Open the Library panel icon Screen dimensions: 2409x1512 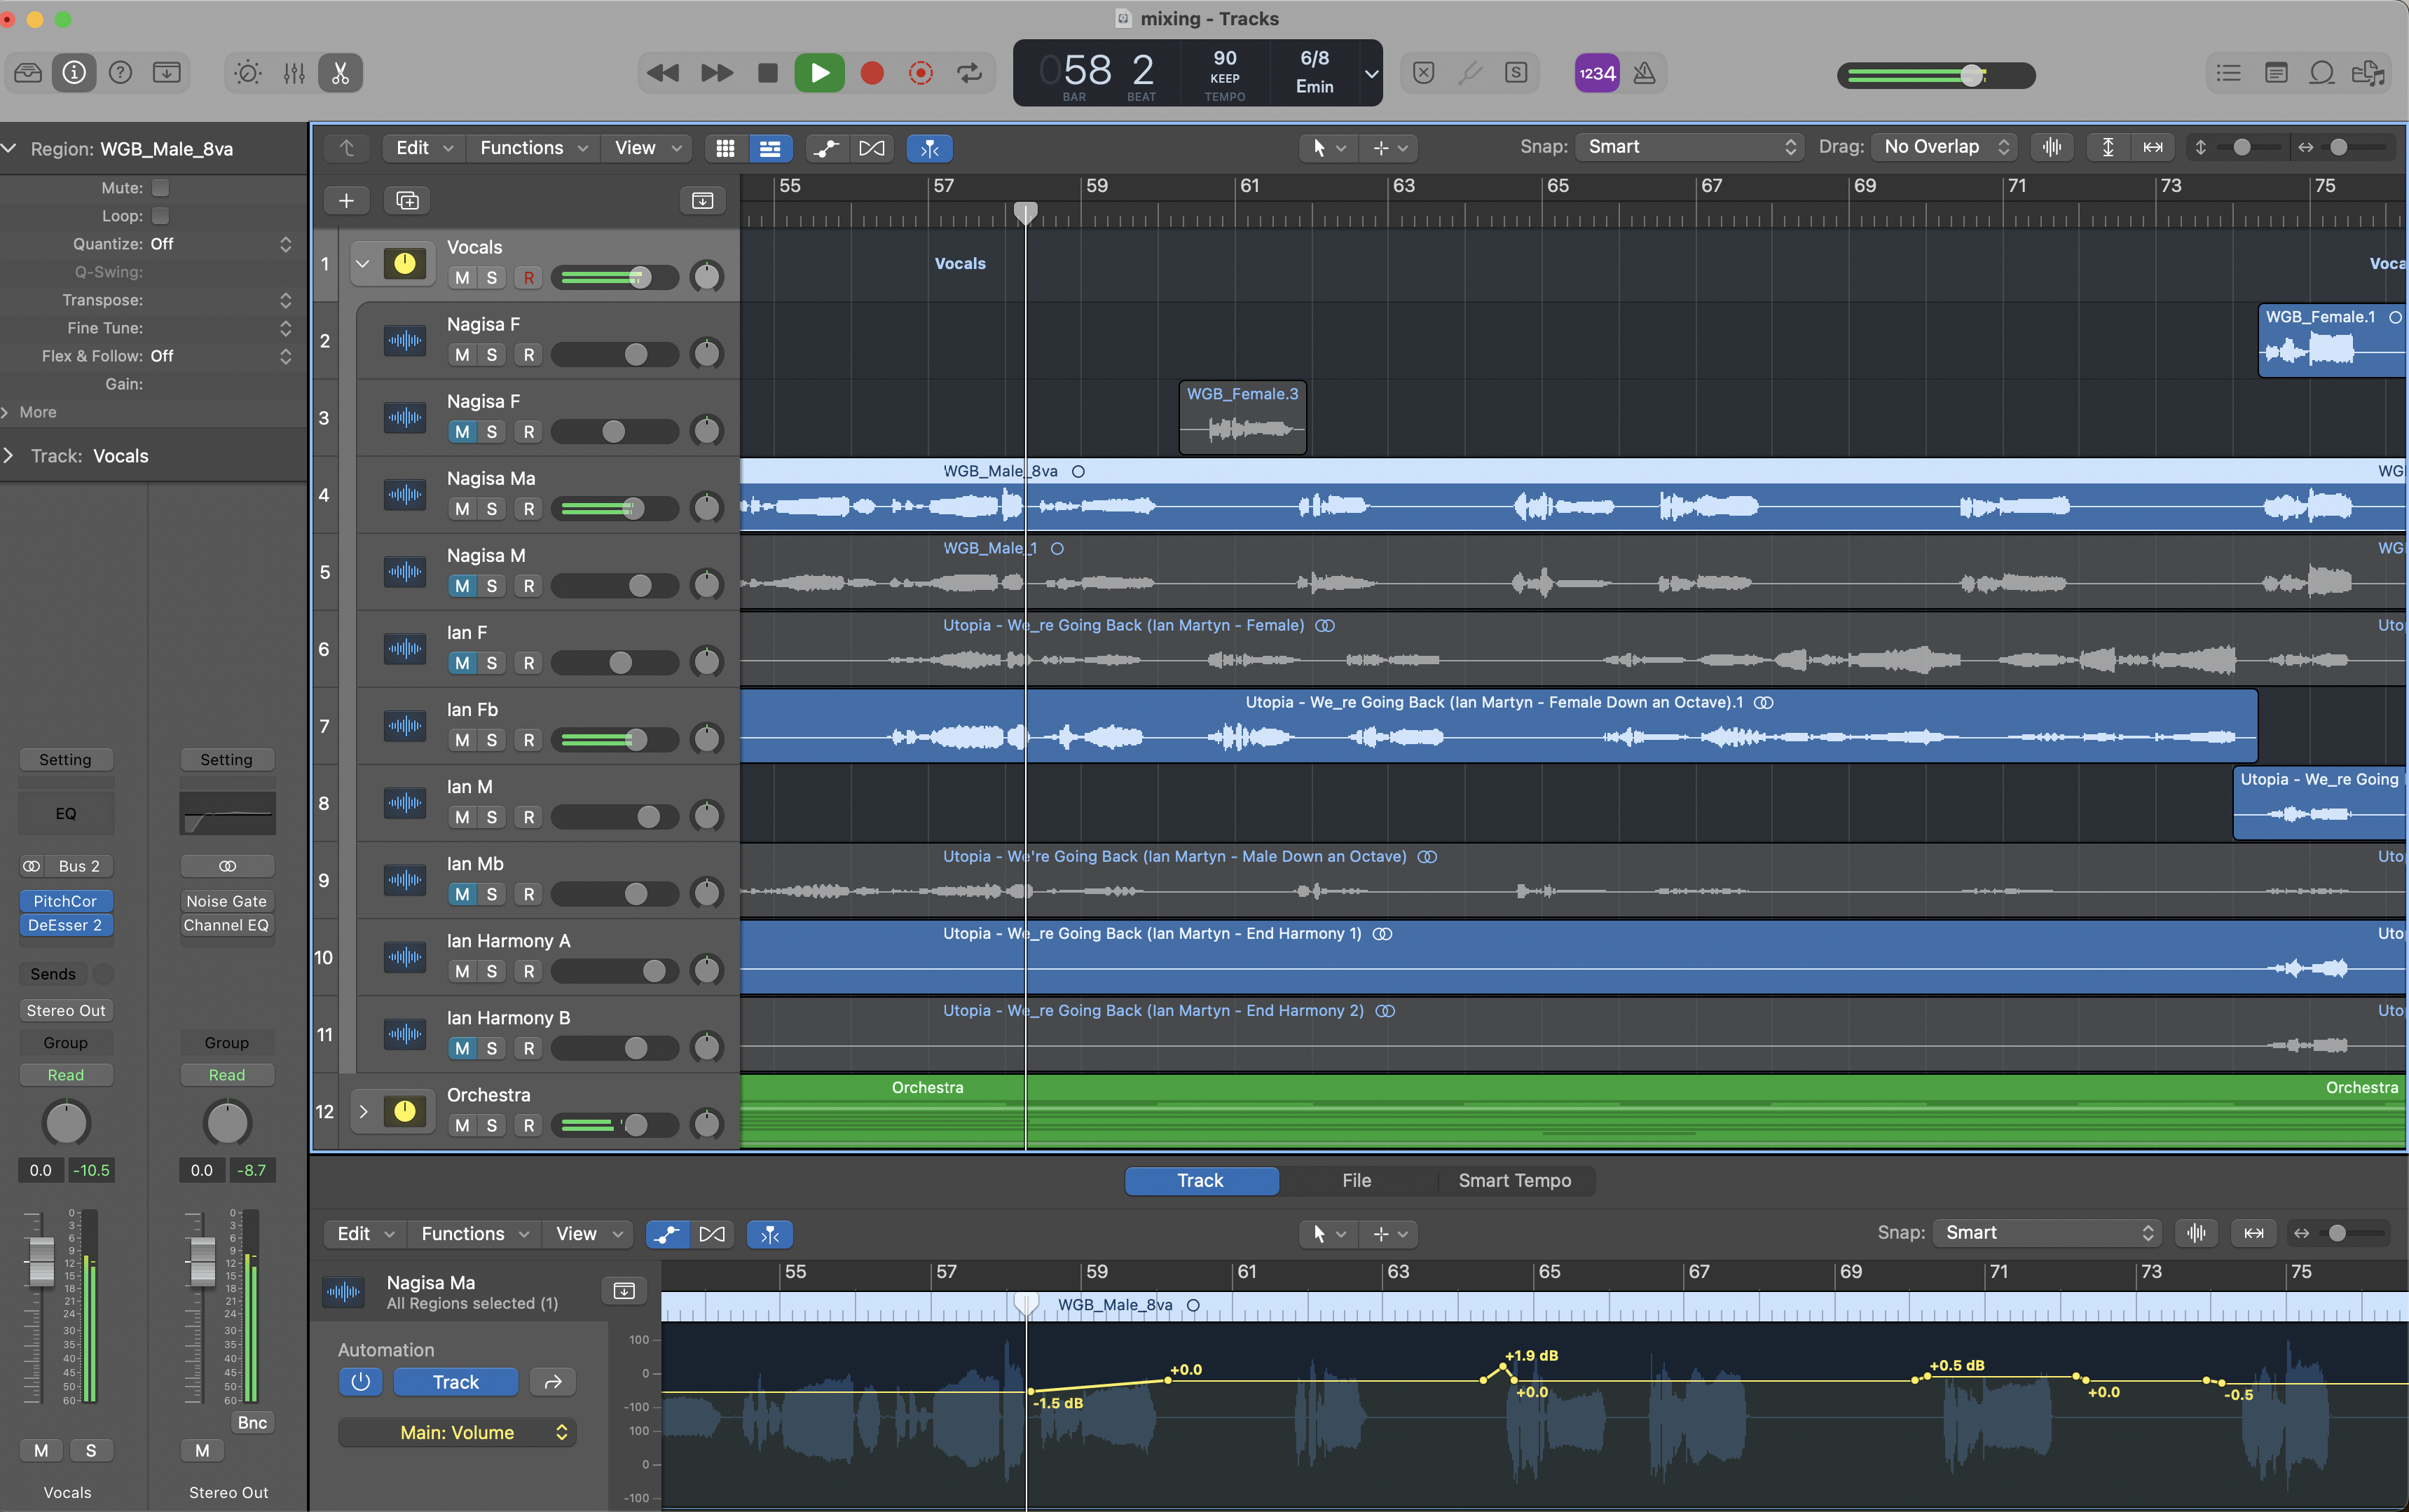pyautogui.click(x=28, y=73)
